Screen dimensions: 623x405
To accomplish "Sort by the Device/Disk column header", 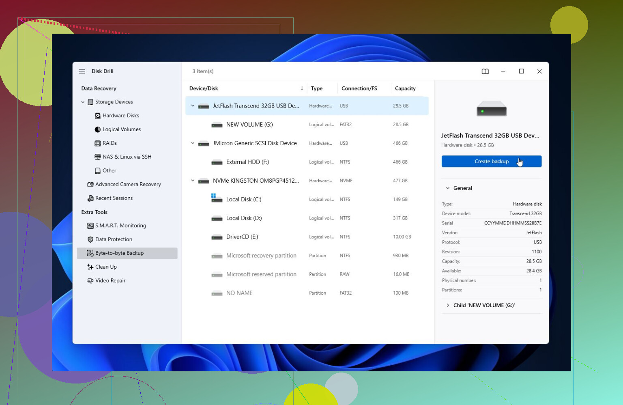I will click(x=204, y=88).
